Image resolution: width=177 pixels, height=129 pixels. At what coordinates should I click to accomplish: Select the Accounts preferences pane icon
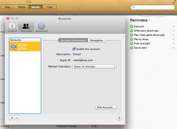(x=26, y=28)
